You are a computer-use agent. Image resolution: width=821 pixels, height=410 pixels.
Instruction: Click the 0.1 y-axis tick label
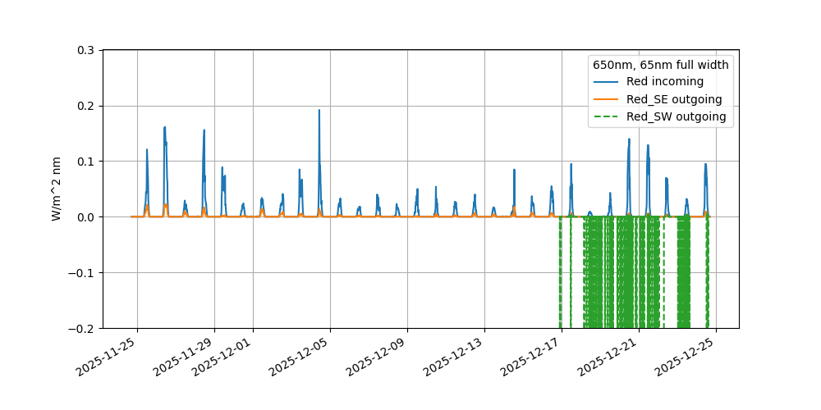[x=86, y=162]
